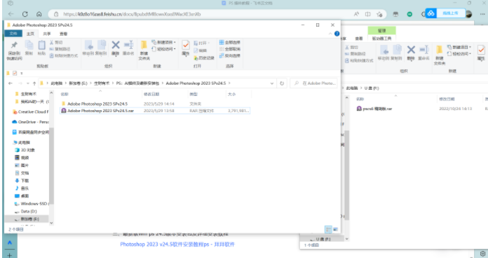Collapse the ribbon using the chevron

(330, 34)
